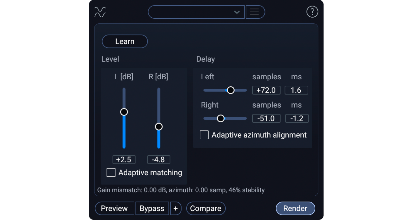Select the +2.5 L gain value field
This screenshot has height=220, width=413.
(x=124, y=159)
